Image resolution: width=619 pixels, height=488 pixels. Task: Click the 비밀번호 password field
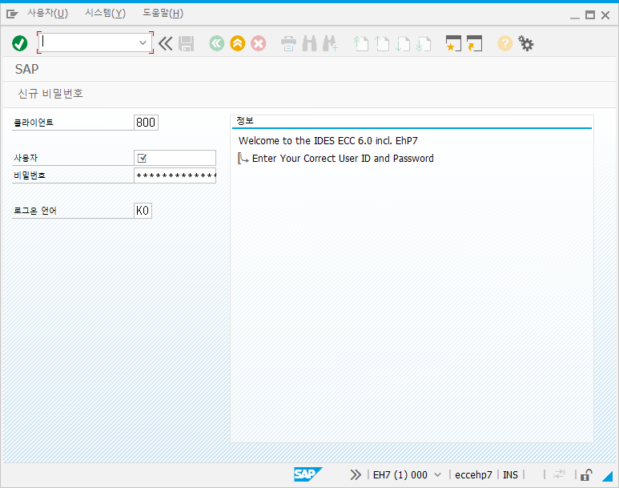tap(175, 175)
